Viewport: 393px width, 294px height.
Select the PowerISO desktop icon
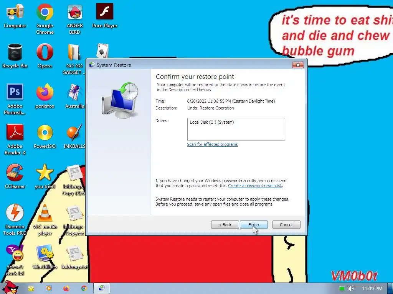(45, 136)
